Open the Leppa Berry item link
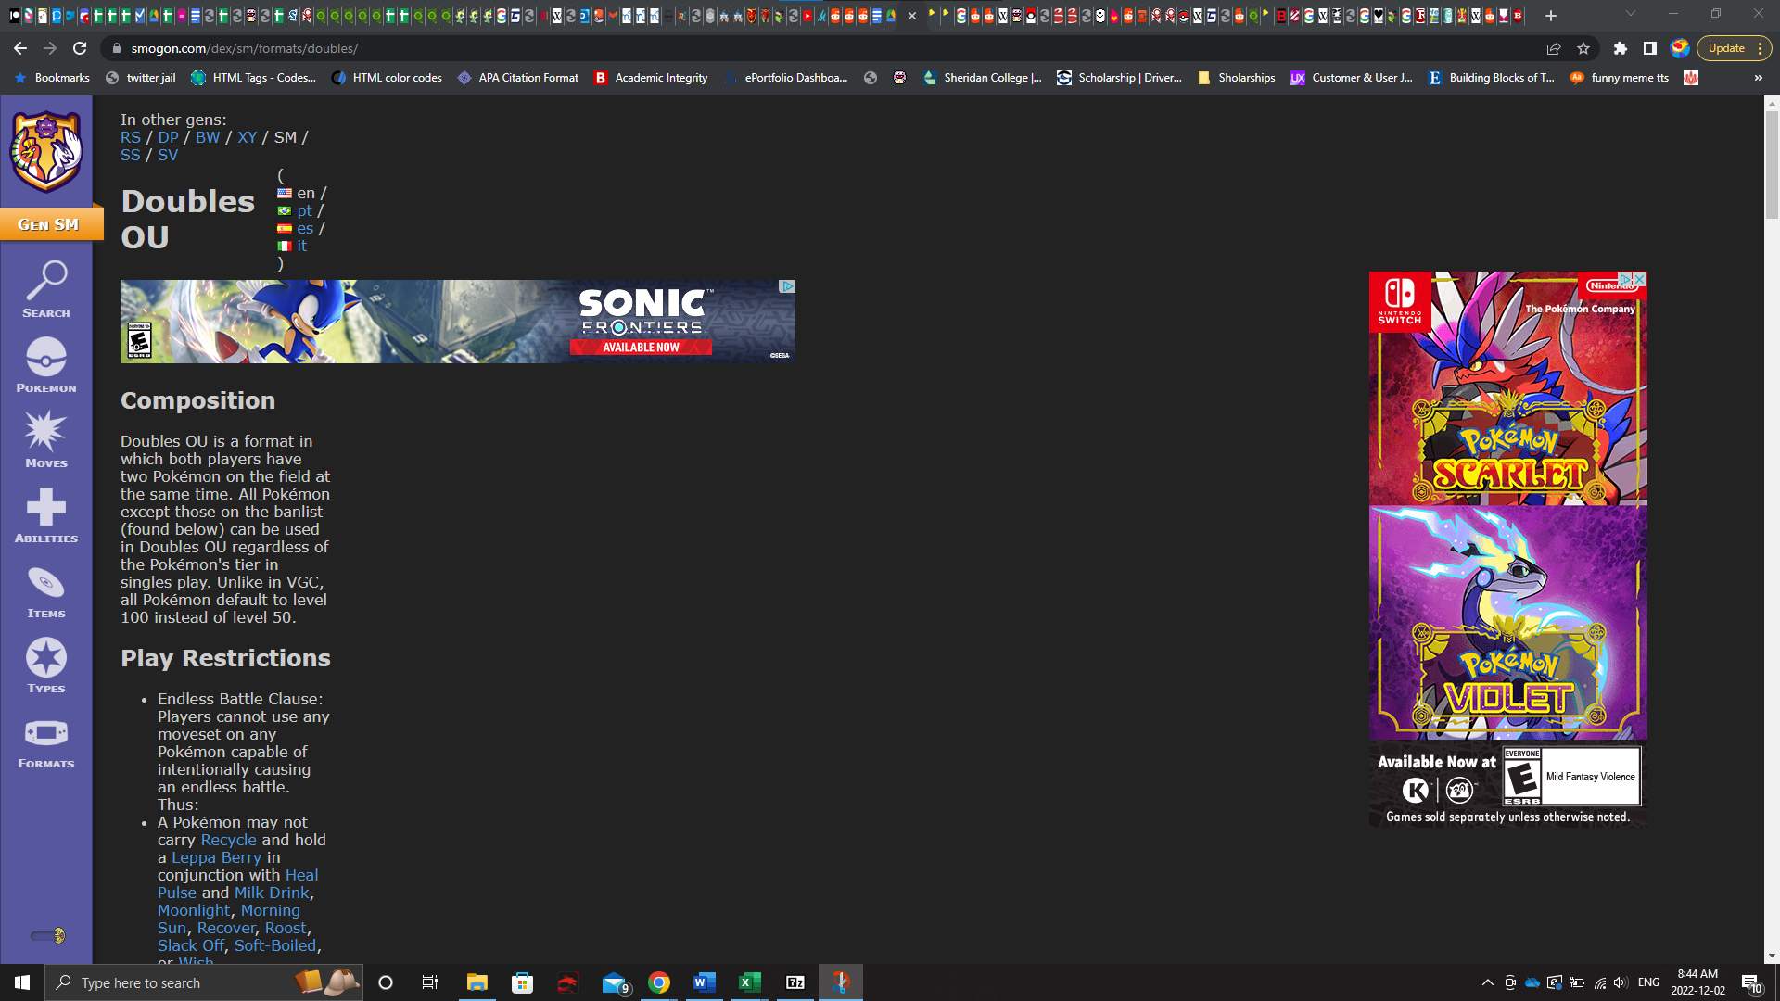 pos(216,857)
